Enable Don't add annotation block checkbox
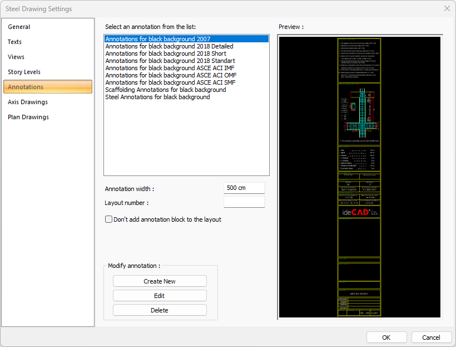 pyautogui.click(x=109, y=219)
